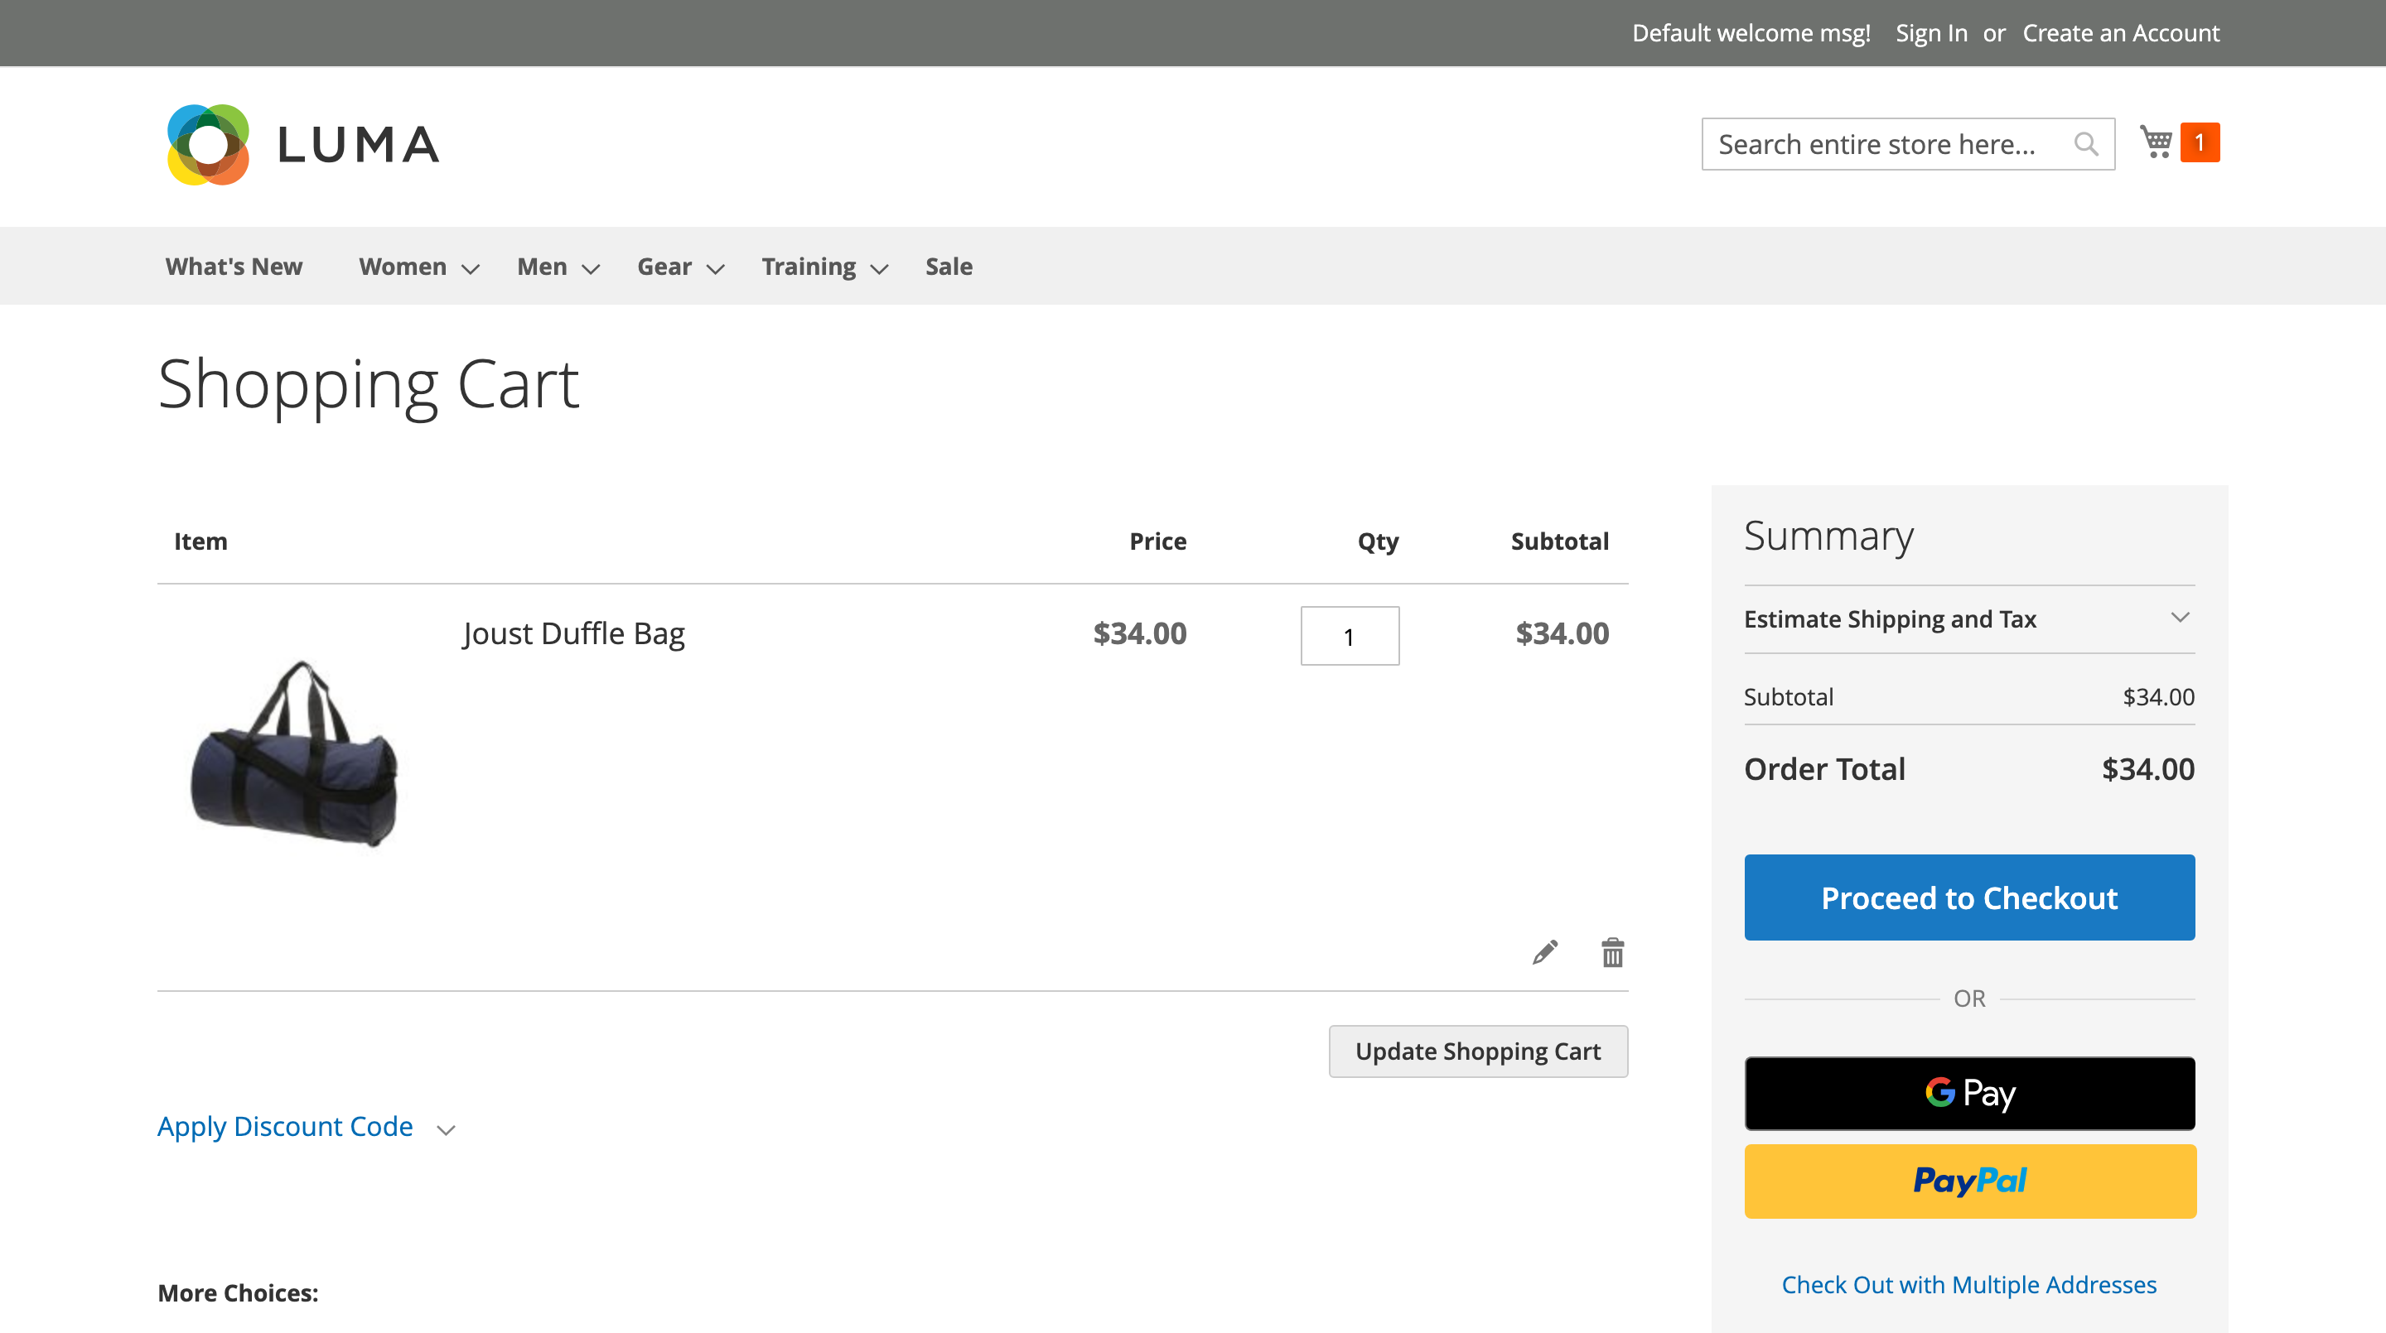The height and width of the screenshot is (1333, 2386).
Task: Click the Default welcome msg! text
Action: (x=1751, y=33)
